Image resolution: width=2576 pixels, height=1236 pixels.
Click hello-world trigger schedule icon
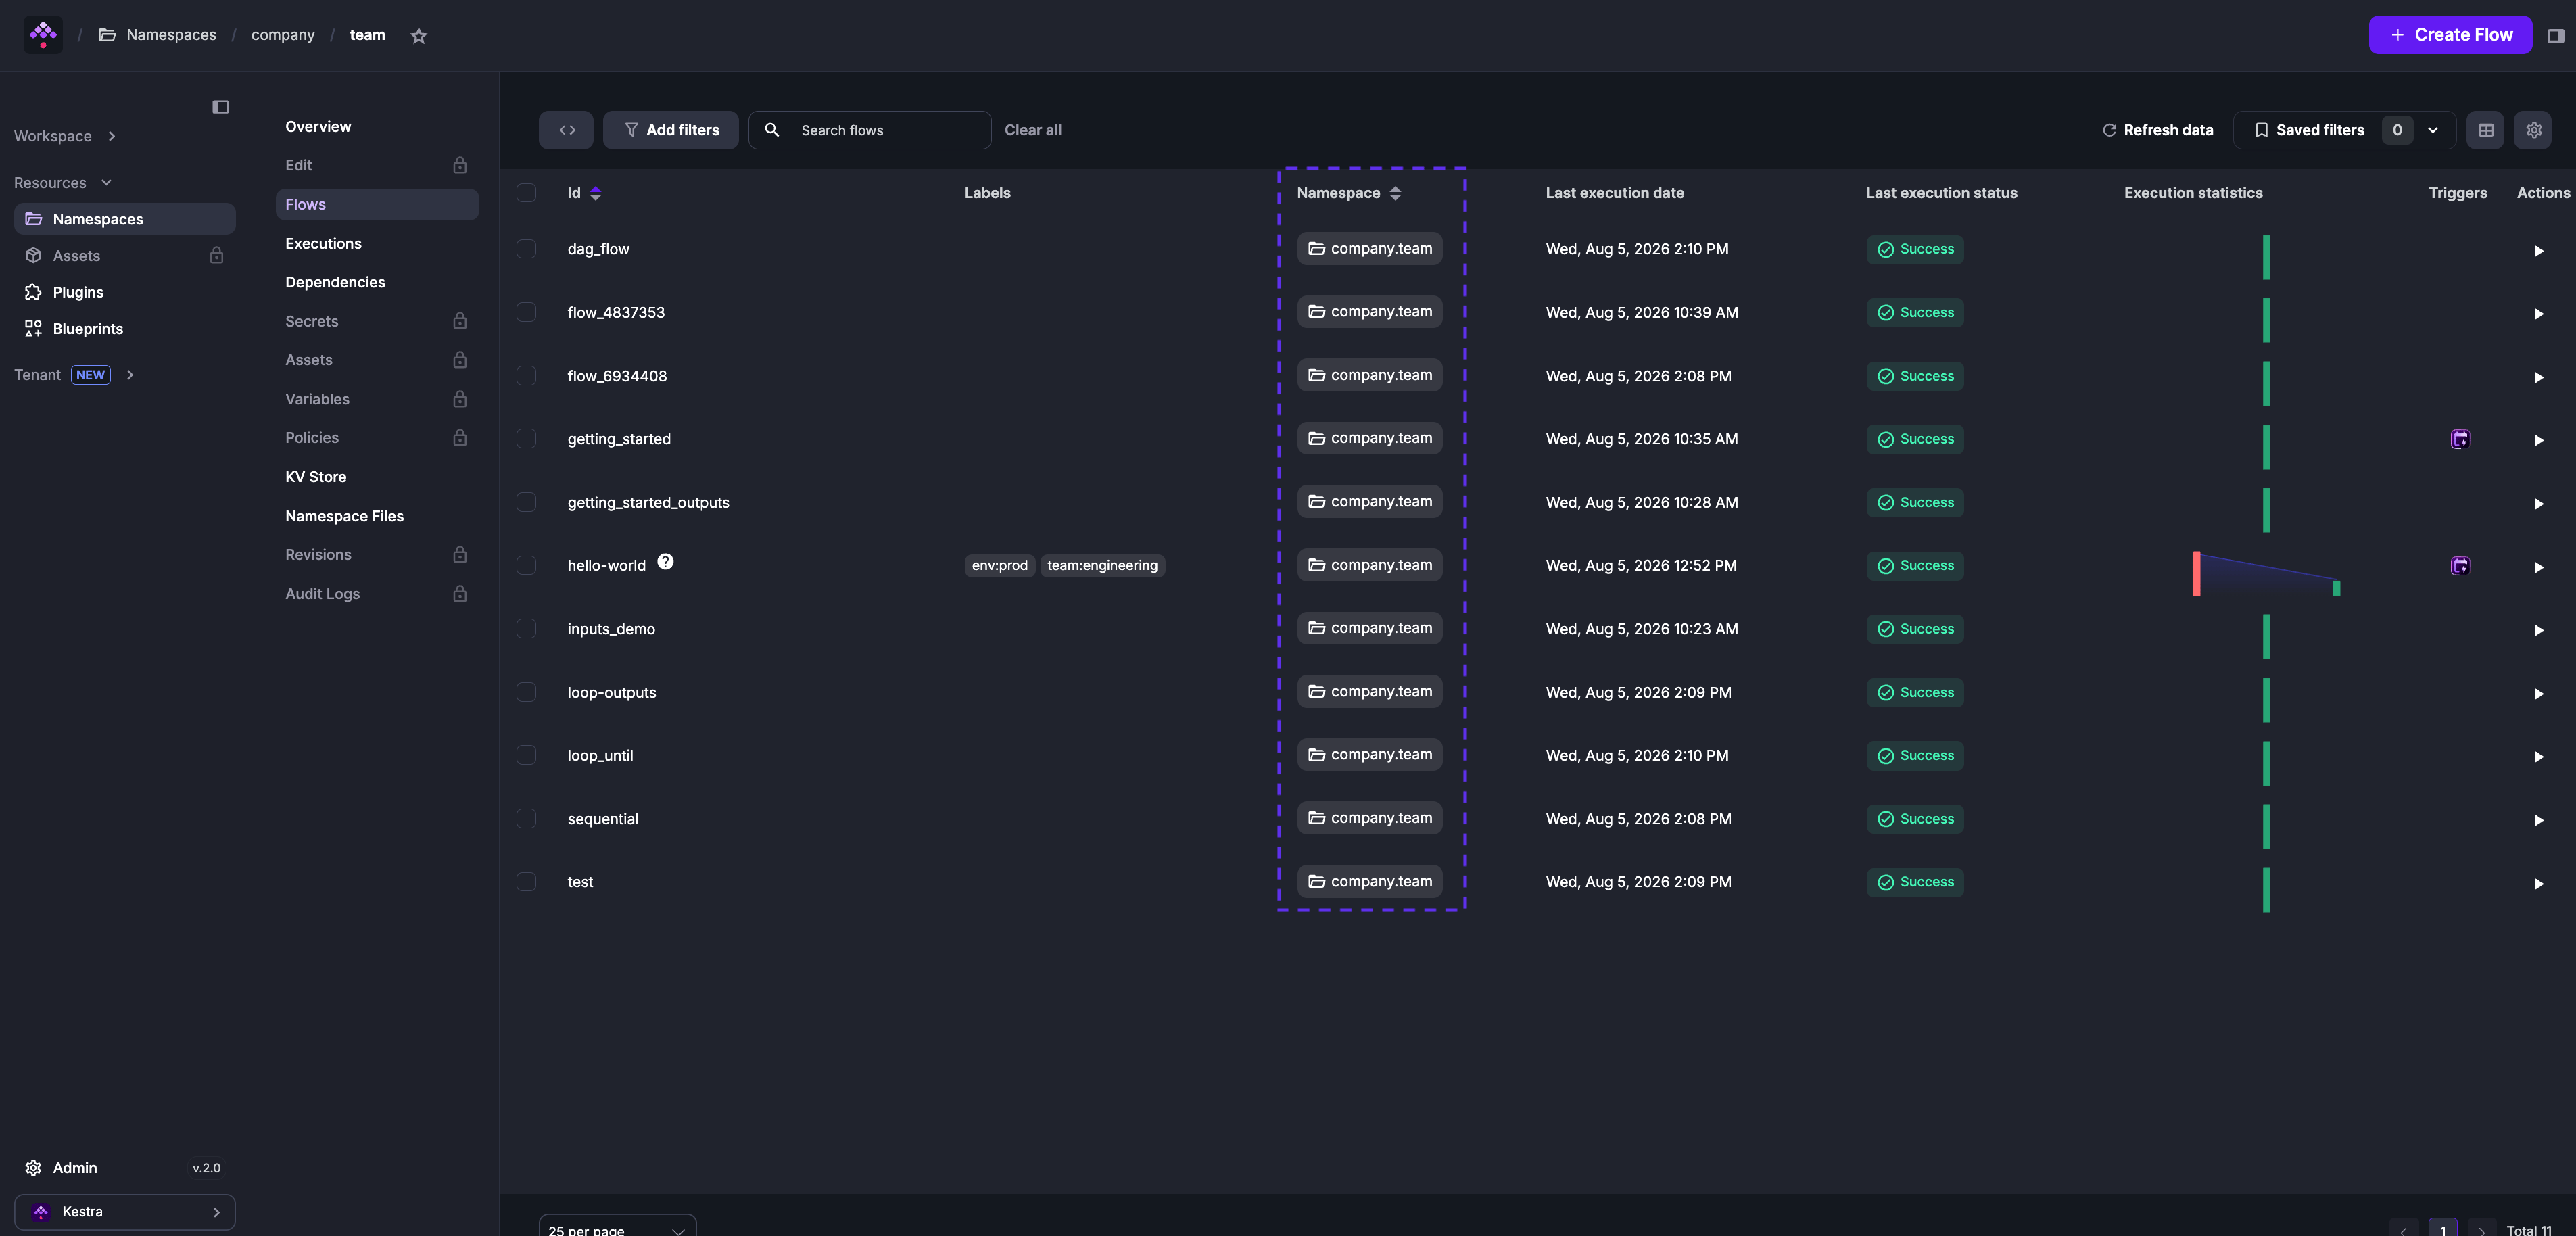(2459, 566)
